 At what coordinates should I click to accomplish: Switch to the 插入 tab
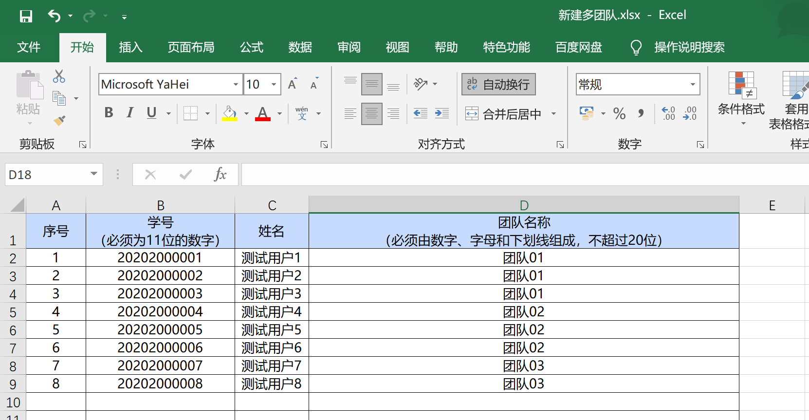pos(130,47)
